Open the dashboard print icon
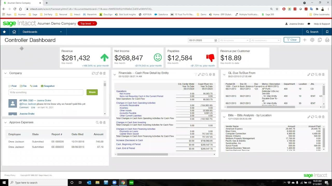 [327, 40]
